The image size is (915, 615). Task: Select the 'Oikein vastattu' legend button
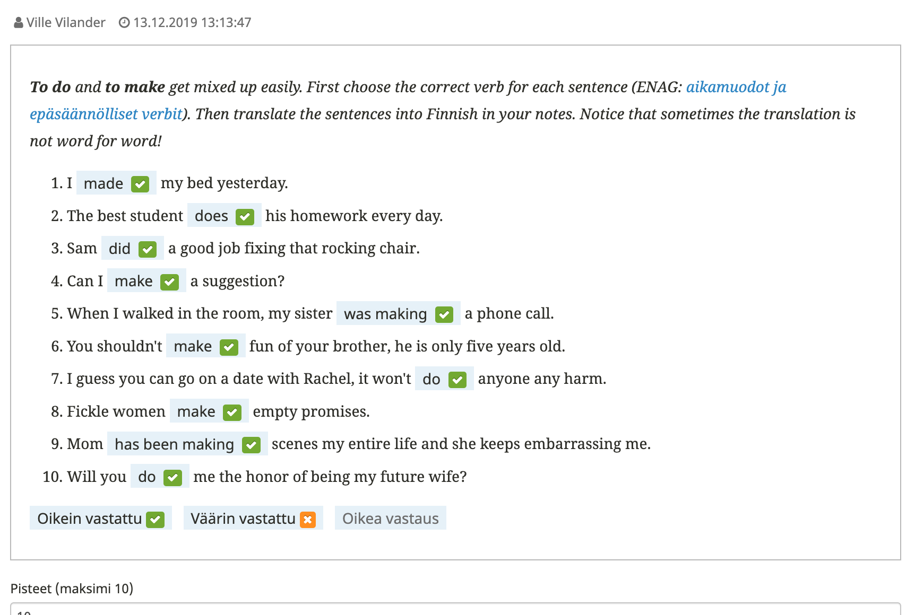tap(90, 519)
